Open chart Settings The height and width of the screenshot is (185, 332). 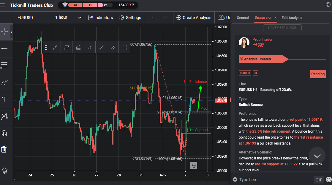click(x=130, y=17)
